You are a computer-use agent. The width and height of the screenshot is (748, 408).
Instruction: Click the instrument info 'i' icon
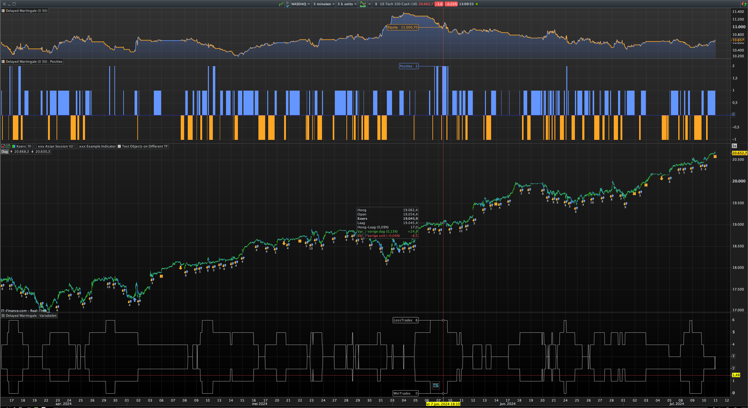click(x=376, y=4)
